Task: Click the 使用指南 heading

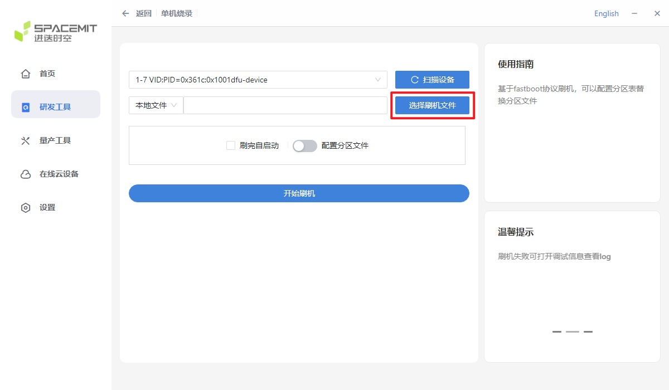Action: [x=516, y=64]
